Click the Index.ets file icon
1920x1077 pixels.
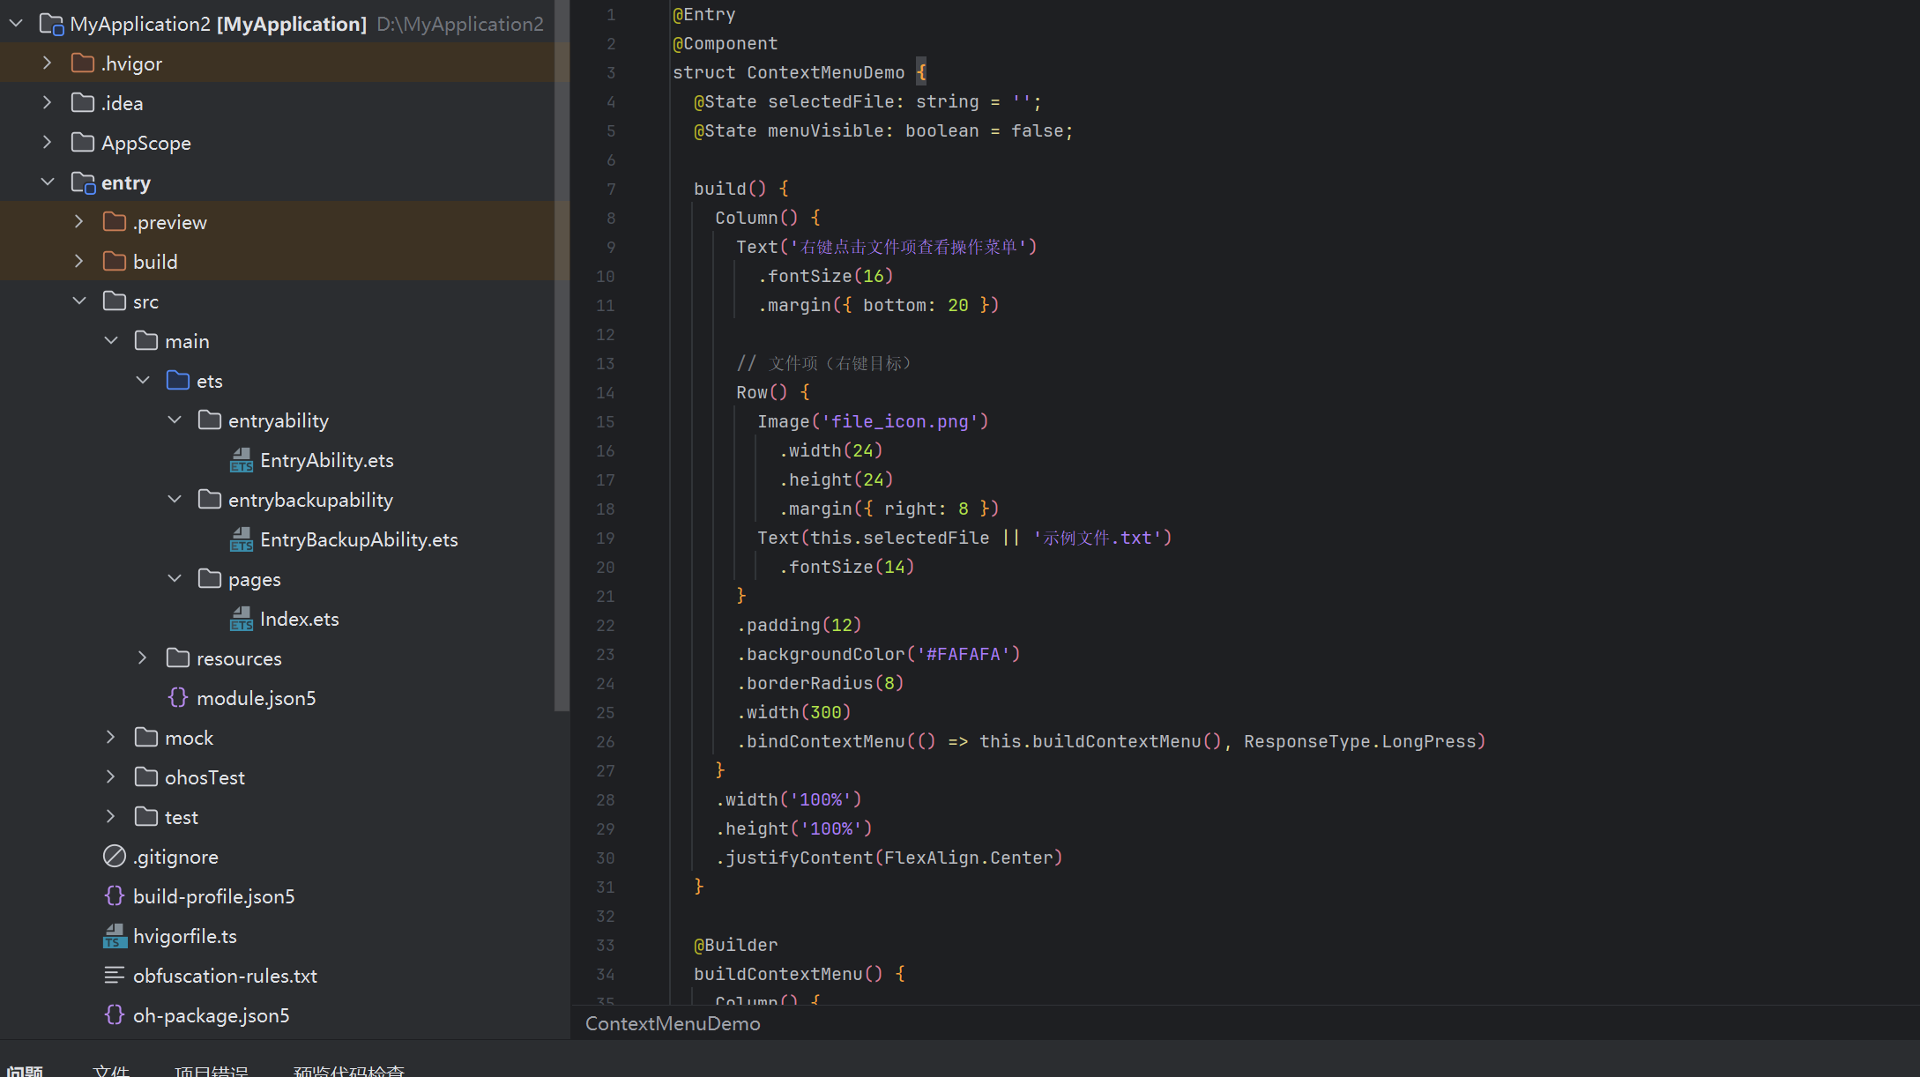(242, 619)
